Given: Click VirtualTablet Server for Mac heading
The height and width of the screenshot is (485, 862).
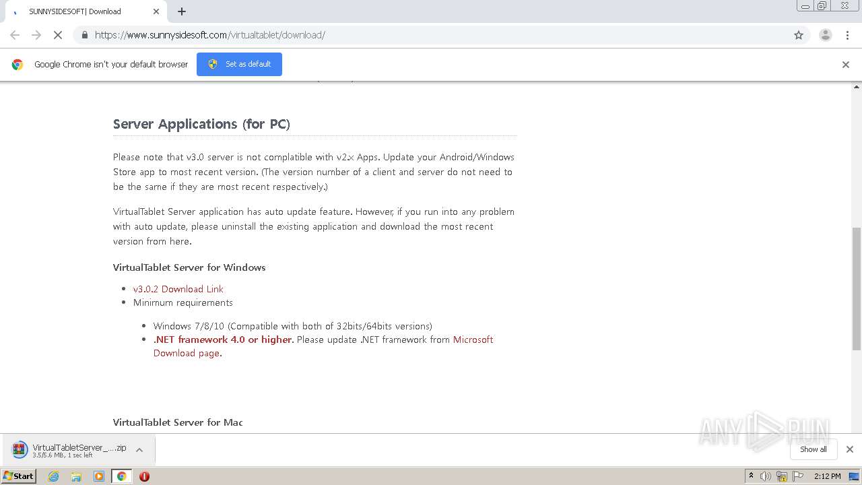Looking at the screenshot, I should pos(178,422).
